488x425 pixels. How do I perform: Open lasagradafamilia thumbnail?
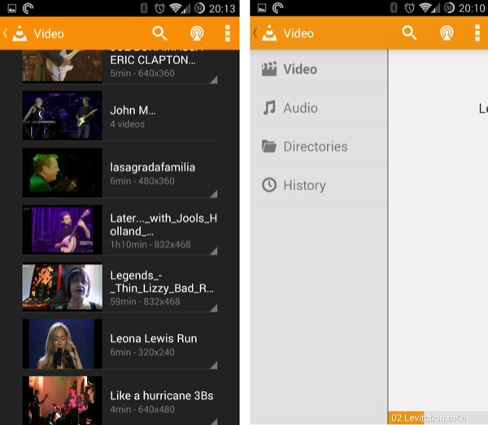point(63,172)
